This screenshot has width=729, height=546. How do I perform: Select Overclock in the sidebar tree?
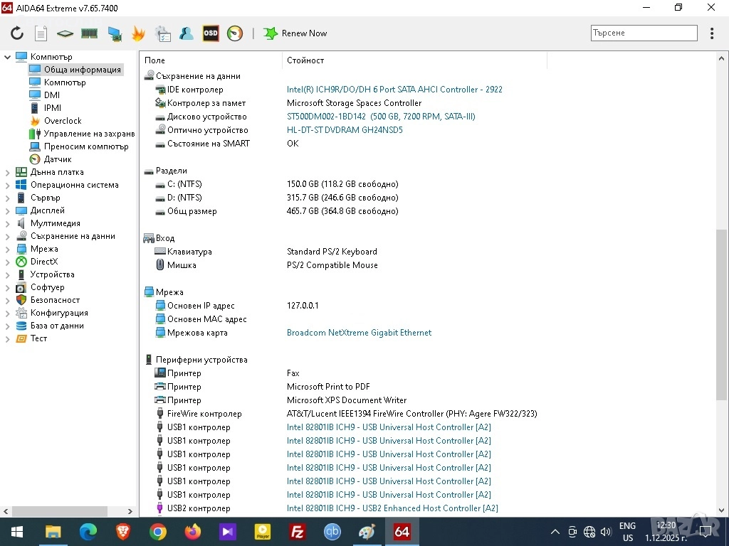[63, 121]
